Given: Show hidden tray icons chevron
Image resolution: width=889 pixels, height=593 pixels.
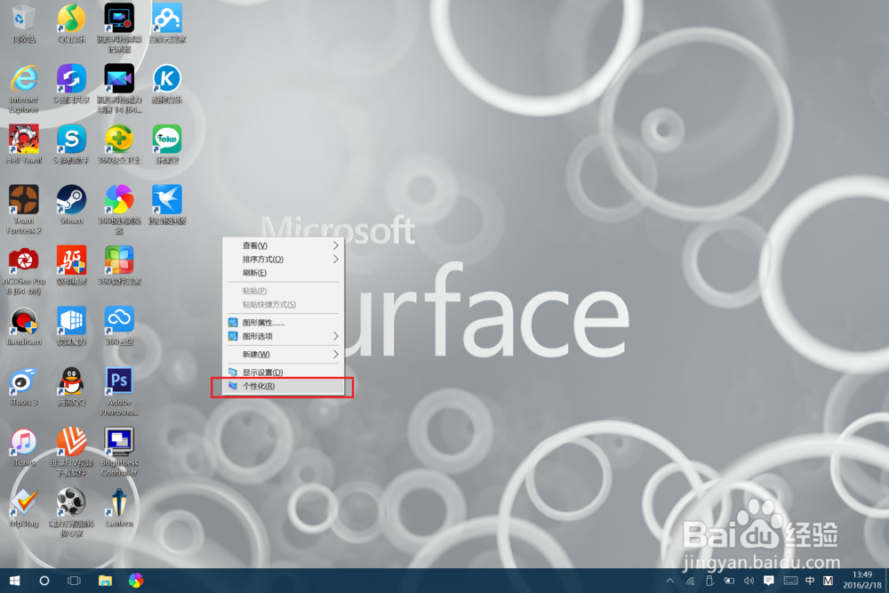Looking at the screenshot, I should click(670, 581).
